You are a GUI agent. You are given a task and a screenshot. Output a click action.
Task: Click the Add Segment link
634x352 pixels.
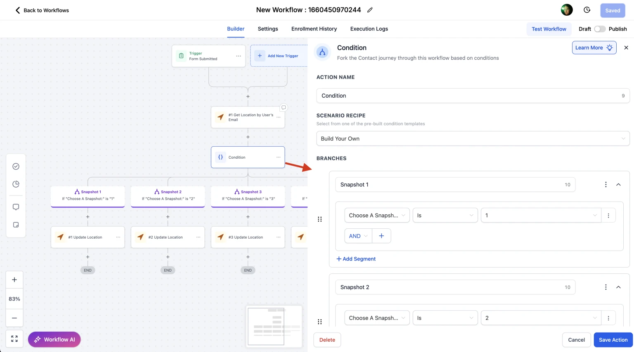click(x=356, y=259)
